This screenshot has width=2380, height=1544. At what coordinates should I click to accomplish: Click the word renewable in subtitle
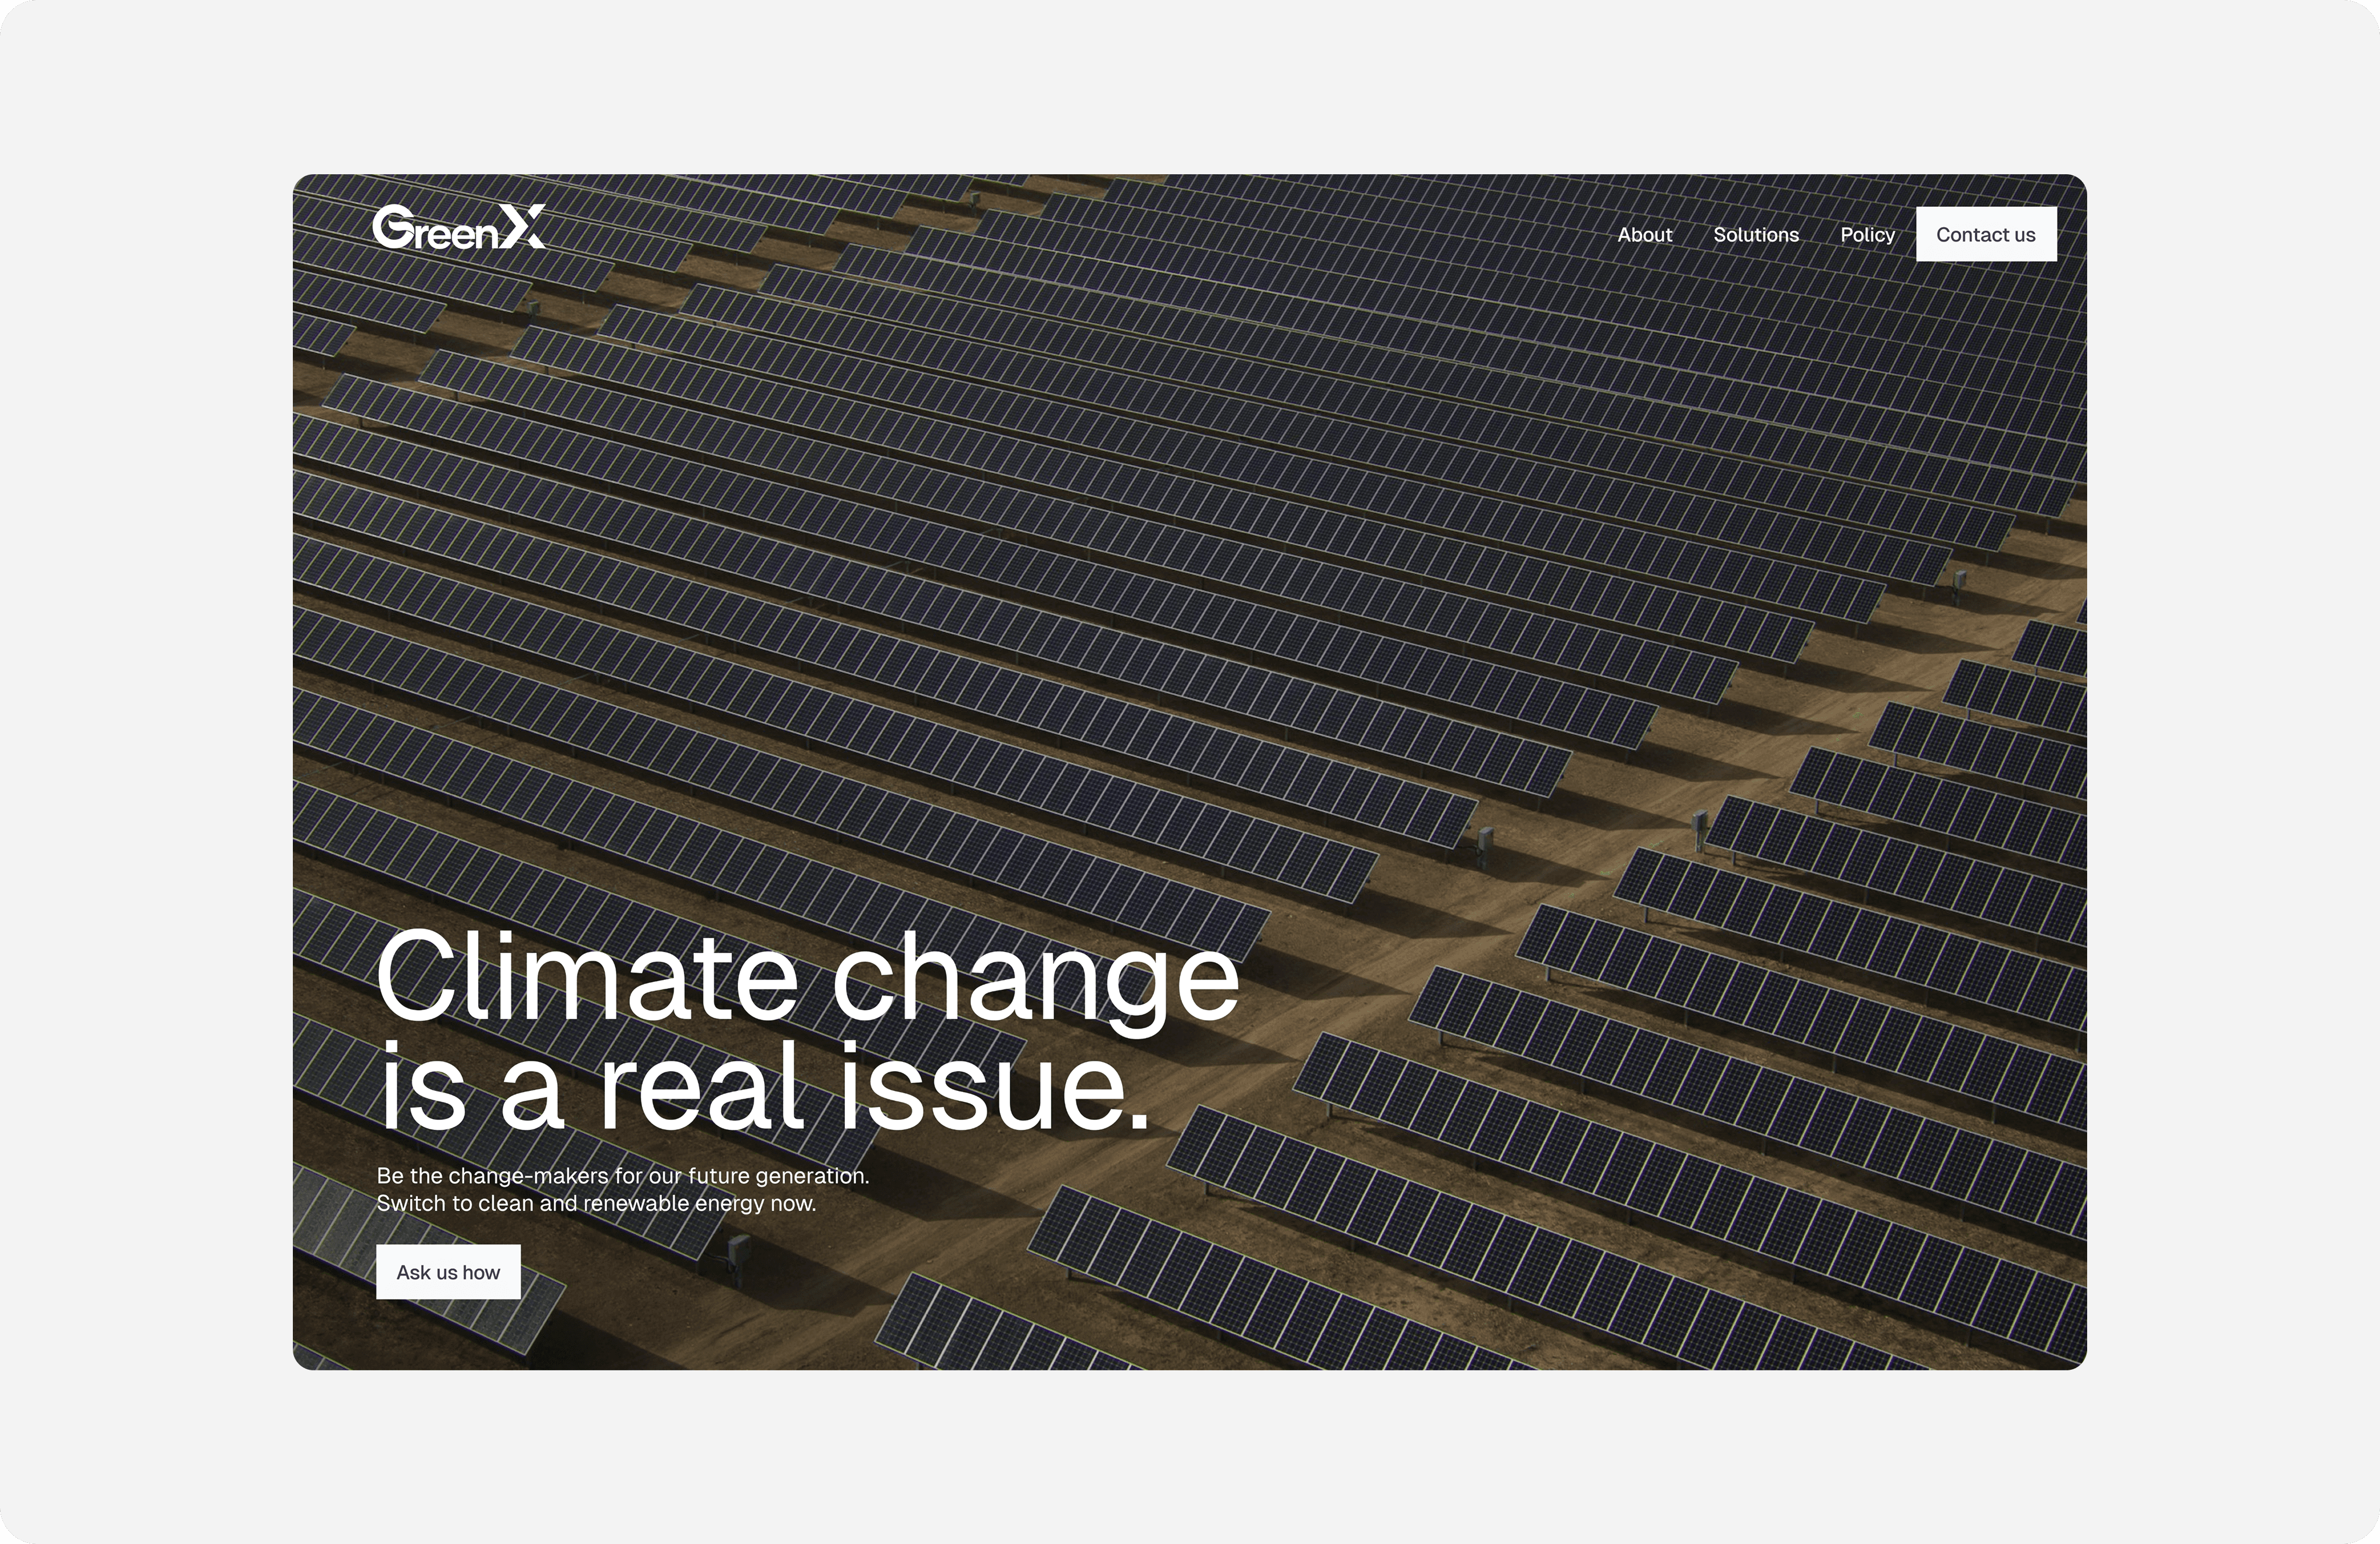(637, 1203)
